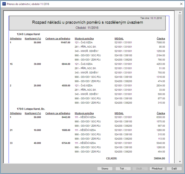
Task: Click amount 790.00
Action: (x=161, y=60)
